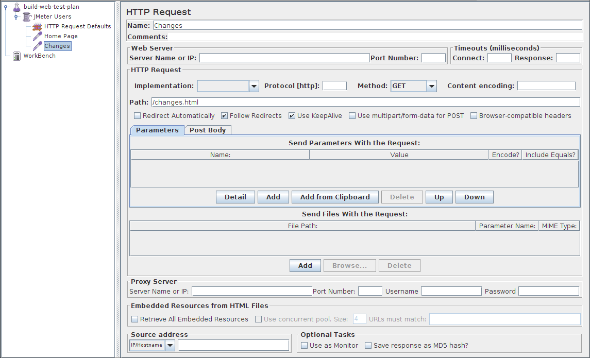The width and height of the screenshot is (590, 358).
Task: Uncheck Follow Redirects option
Action: point(224,116)
